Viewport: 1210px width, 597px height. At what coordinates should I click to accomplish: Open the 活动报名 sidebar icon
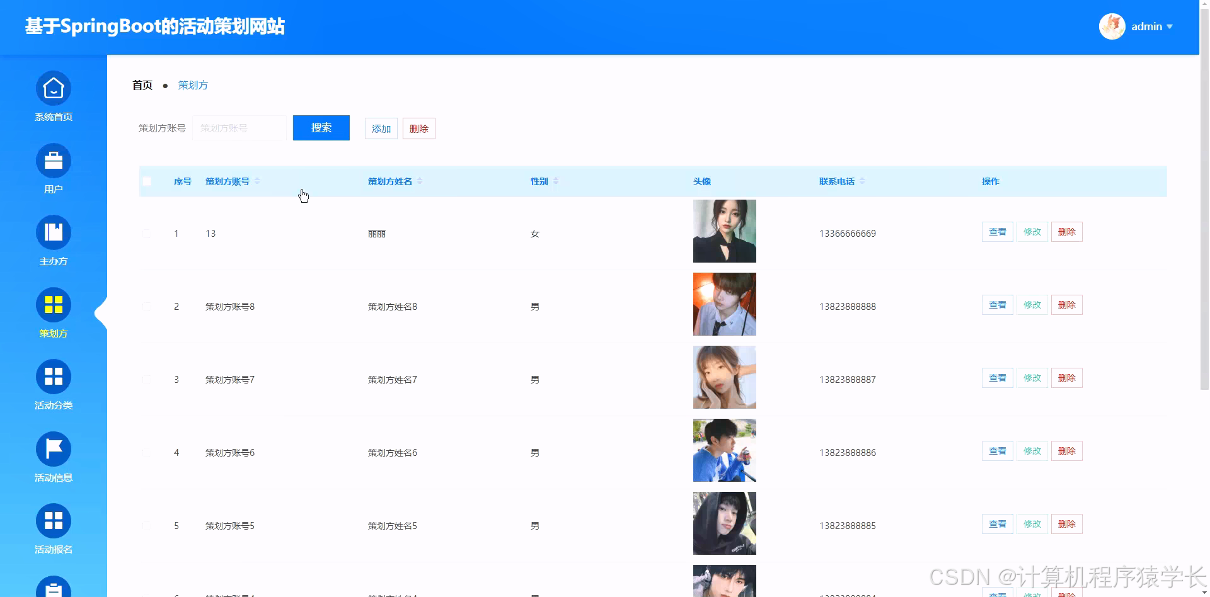point(54,521)
